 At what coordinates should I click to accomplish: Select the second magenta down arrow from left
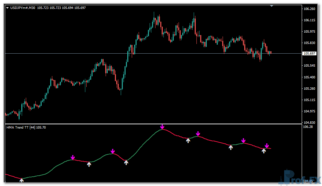(113, 151)
